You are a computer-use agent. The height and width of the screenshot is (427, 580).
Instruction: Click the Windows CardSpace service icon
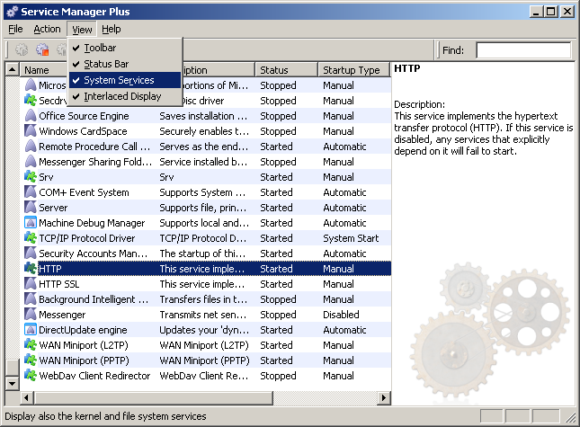click(x=31, y=131)
